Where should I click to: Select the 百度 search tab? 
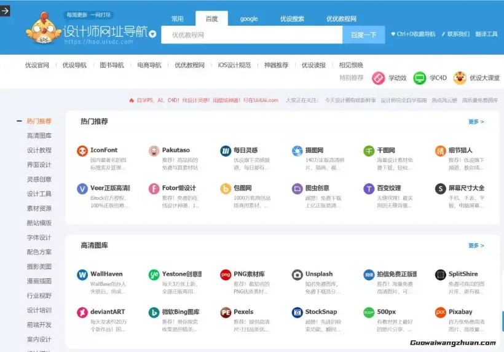pyautogui.click(x=212, y=18)
